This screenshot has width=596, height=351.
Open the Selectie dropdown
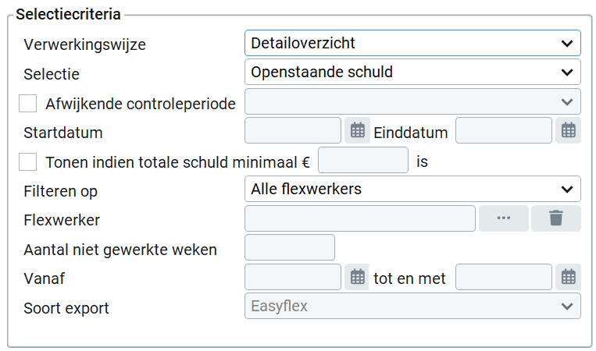[412, 73]
